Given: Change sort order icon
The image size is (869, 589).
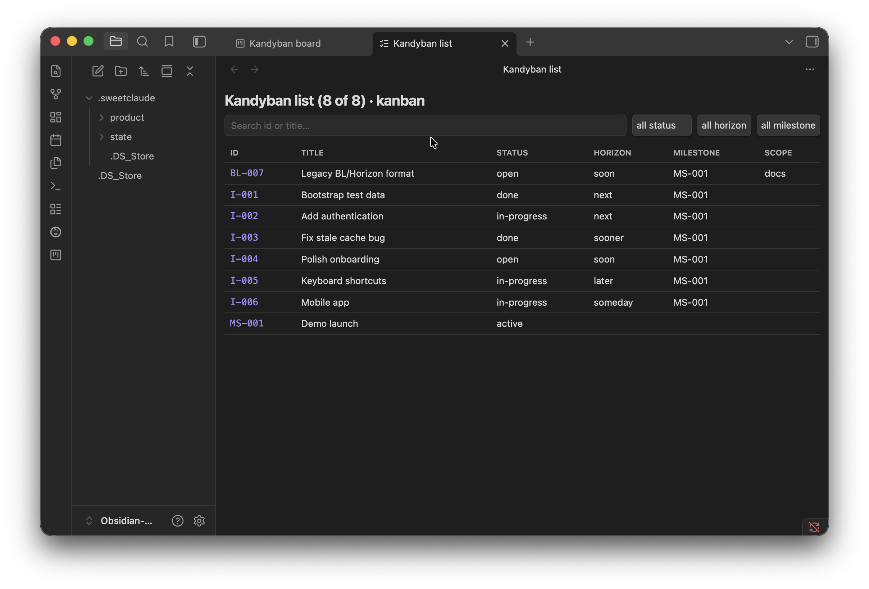Looking at the screenshot, I should [x=144, y=71].
